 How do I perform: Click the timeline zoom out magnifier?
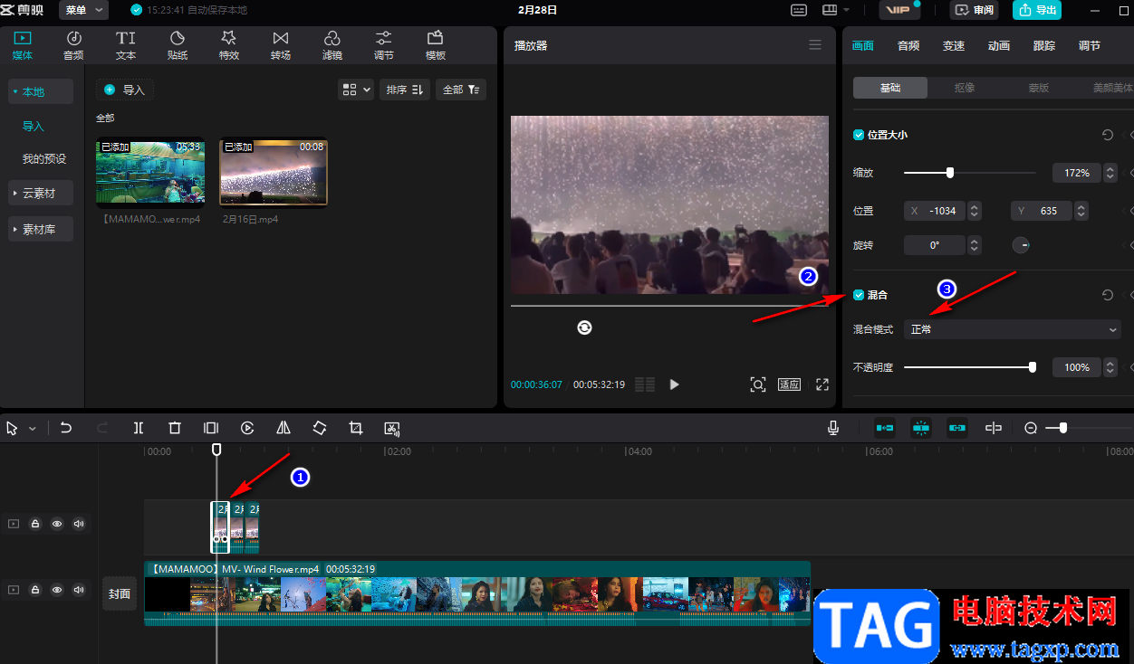click(1031, 428)
